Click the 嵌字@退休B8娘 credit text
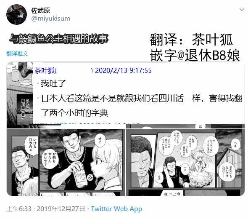 195,55
